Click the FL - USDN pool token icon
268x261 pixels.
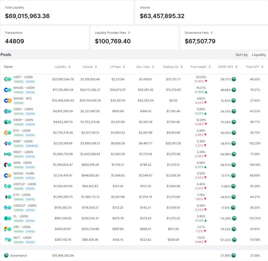(8, 218)
